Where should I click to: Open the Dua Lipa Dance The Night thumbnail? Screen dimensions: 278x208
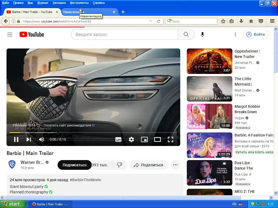click(x=209, y=173)
